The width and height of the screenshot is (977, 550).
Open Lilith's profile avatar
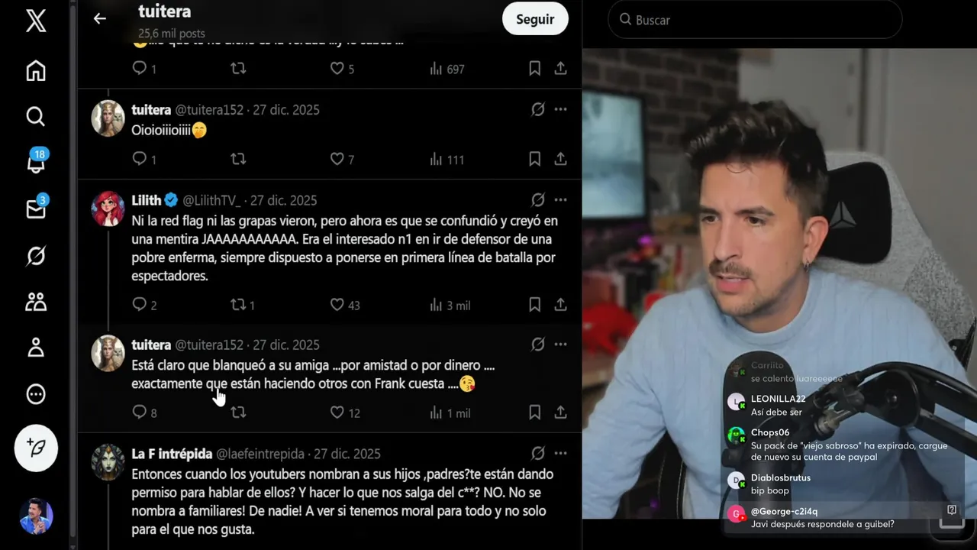point(108,209)
